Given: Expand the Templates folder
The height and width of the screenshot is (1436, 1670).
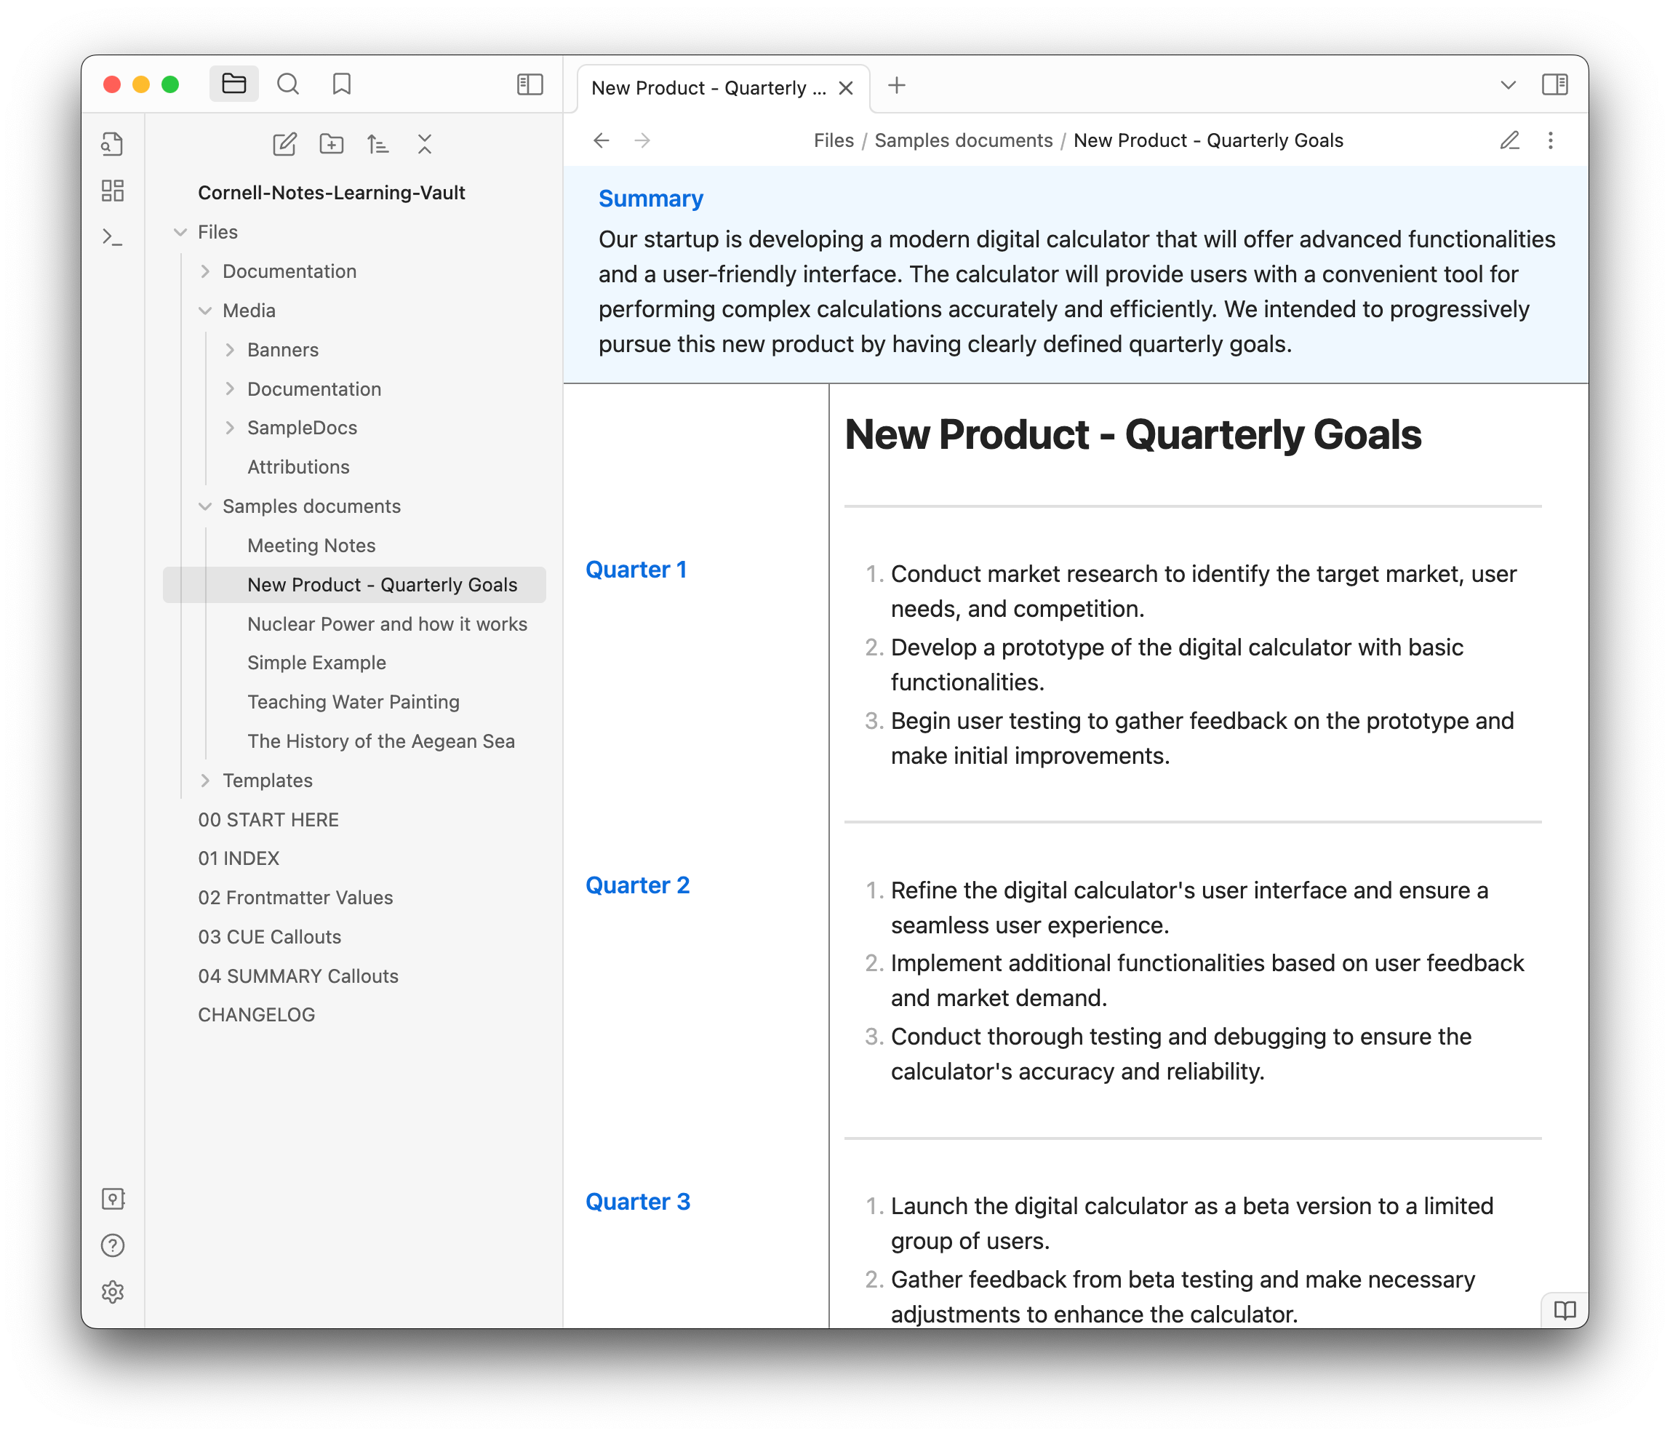Looking at the screenshot, I should coord(204,780).
